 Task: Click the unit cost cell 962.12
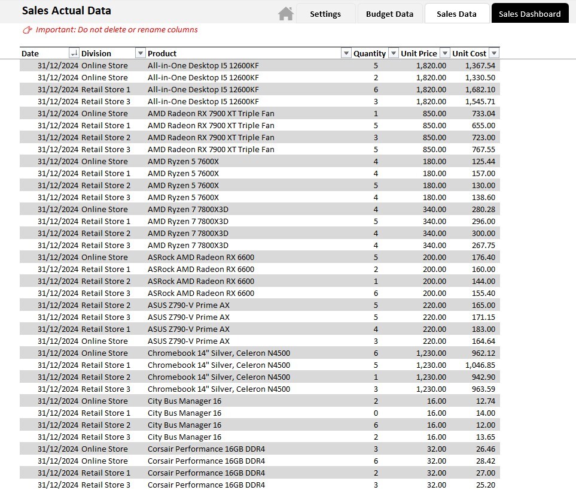tap(483, 353)
